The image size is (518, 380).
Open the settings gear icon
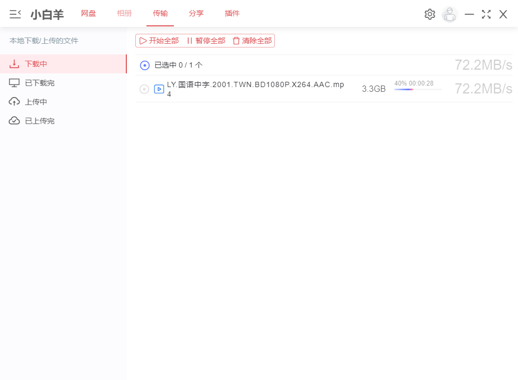click(x=430, y=14)
